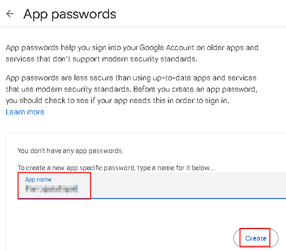The width and height of the screenshot is (286, 251).
Task: Click the text "you should check to see"
Action: click(x=46, y=100)
